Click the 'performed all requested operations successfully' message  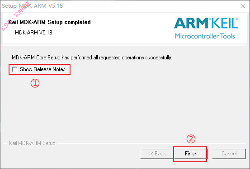coord(121,58)
